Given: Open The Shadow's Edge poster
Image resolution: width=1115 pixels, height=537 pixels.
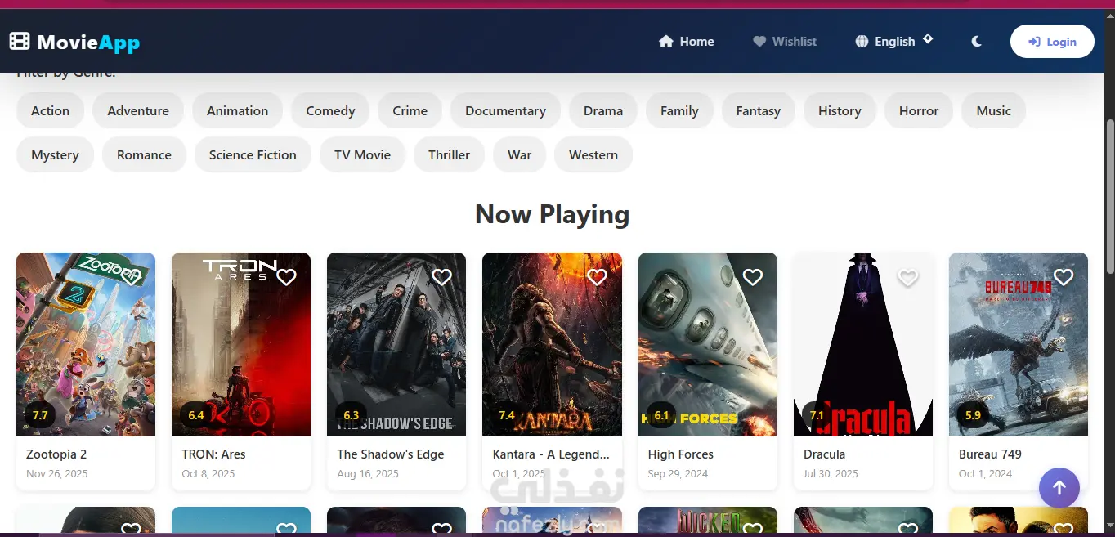Looking at the screenshot, I should click(396, 344).
